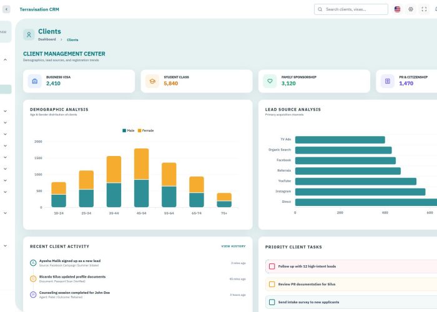Viewport: 437px width, 312px height.
Task: Go to Dashboard via the breadcrumb
Action: tap(47, 39)
